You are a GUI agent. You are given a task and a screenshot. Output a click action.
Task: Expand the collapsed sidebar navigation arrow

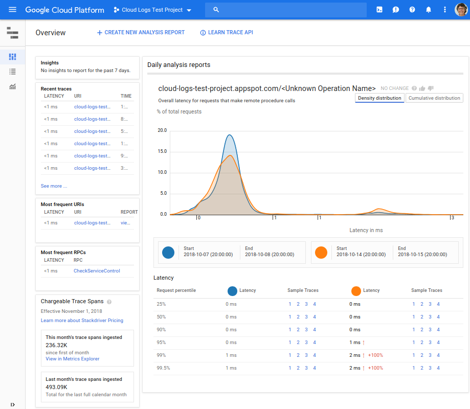[12, 404]
